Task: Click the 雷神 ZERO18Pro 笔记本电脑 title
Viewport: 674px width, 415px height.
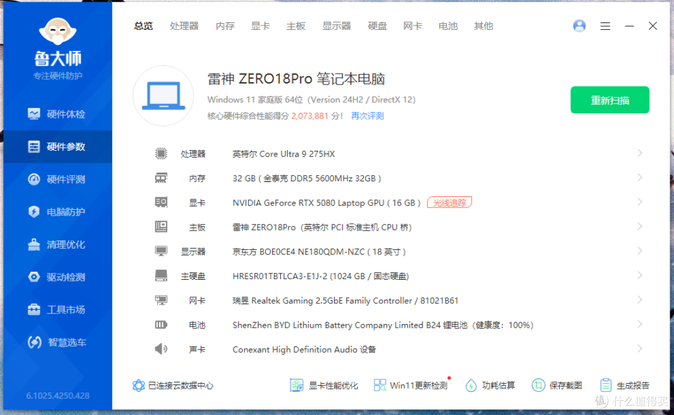Action: pyautogui.click(x=296, y=79)
